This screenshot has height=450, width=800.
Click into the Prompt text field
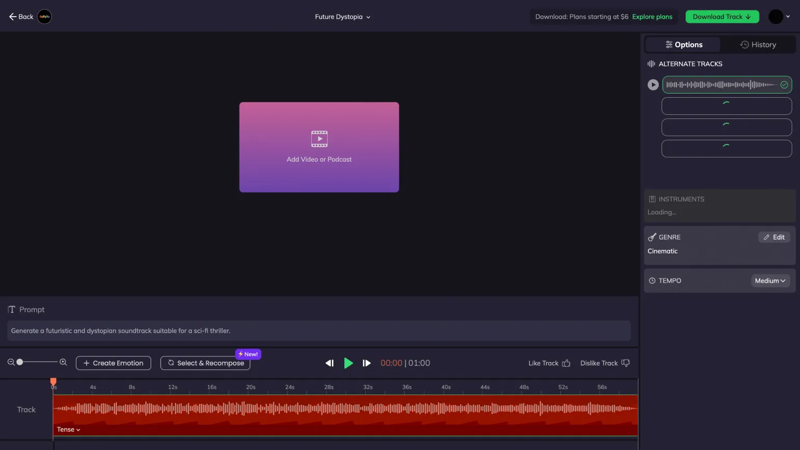[x=319, y=330]
